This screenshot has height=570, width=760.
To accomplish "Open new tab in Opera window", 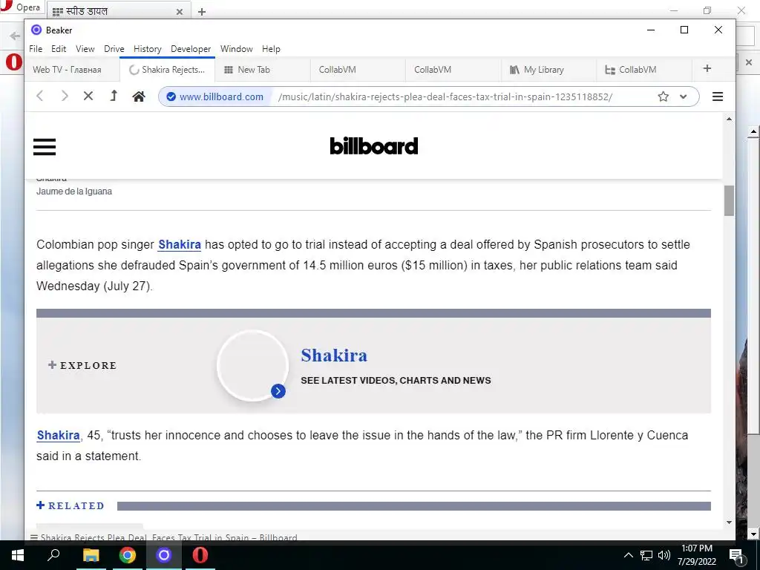I will (x=202, y=12).
